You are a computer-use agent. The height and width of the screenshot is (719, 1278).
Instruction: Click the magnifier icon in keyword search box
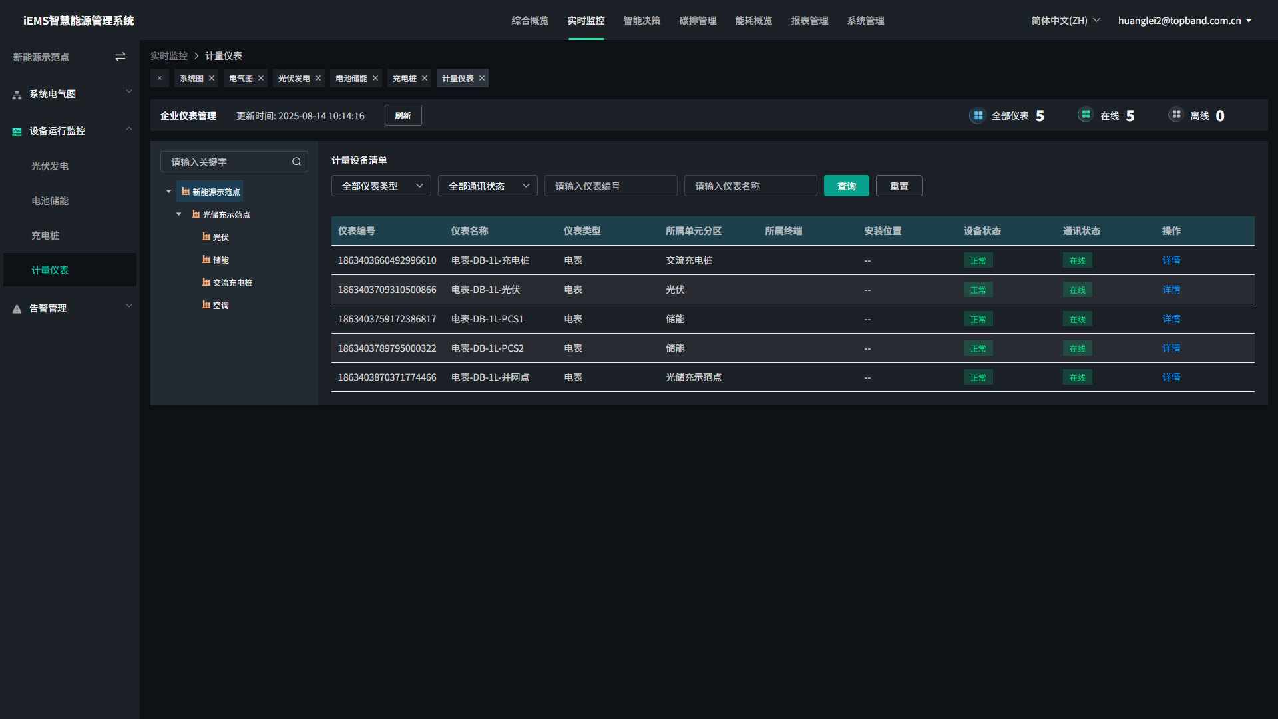tap(296, 161)
